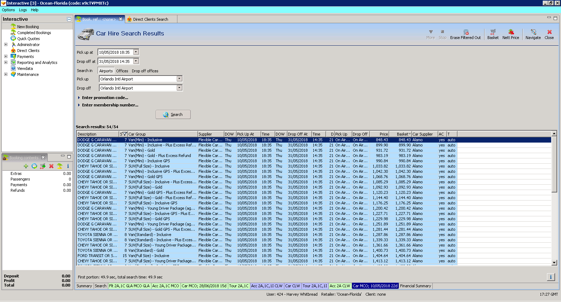Viewport: 561px width, 302px height.
Task: Click the clock refresh icon in Booking contents
Action: click(34, 166)
